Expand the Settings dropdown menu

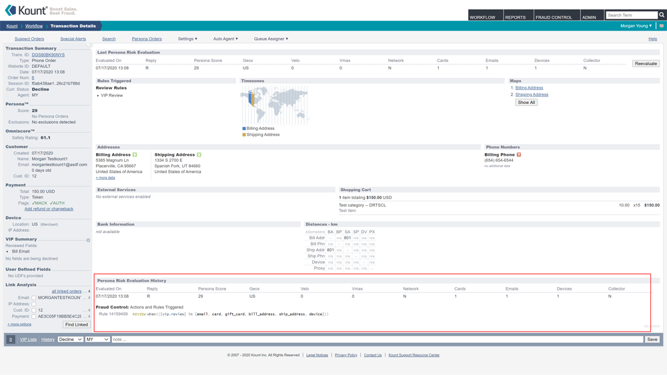(187, 39)
